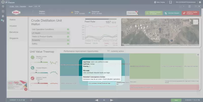The image size is (203, 102).
Task: Open the bottom sidebar icon with the green badge
Action: click(3, 21)
